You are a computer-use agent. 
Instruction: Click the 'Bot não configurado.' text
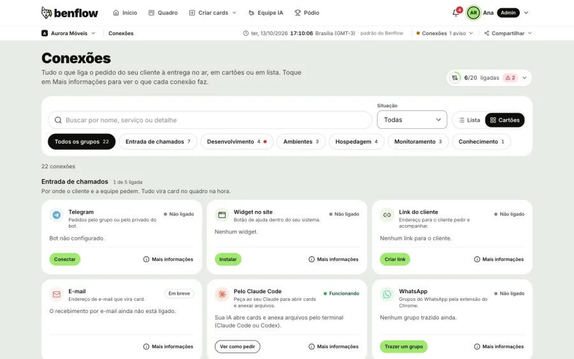tap(77, 238)
